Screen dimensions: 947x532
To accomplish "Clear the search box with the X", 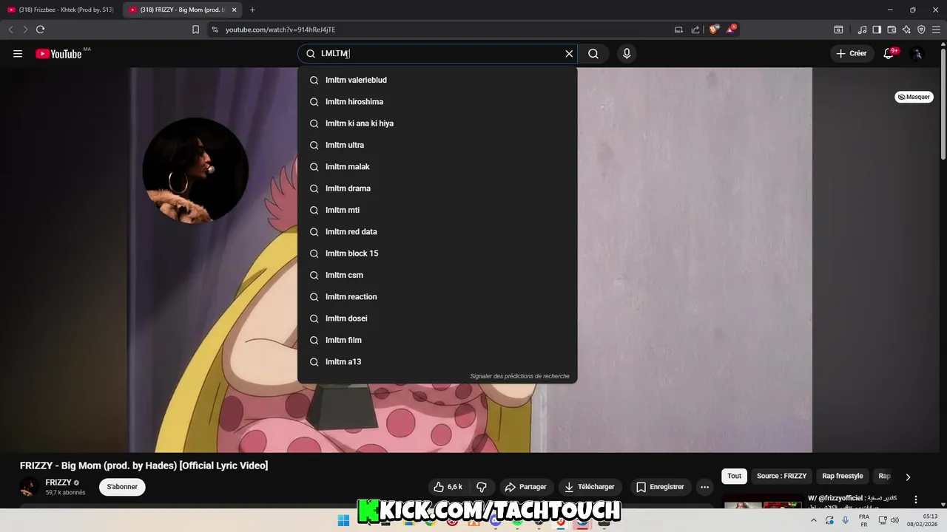I will tap(569, 54).
